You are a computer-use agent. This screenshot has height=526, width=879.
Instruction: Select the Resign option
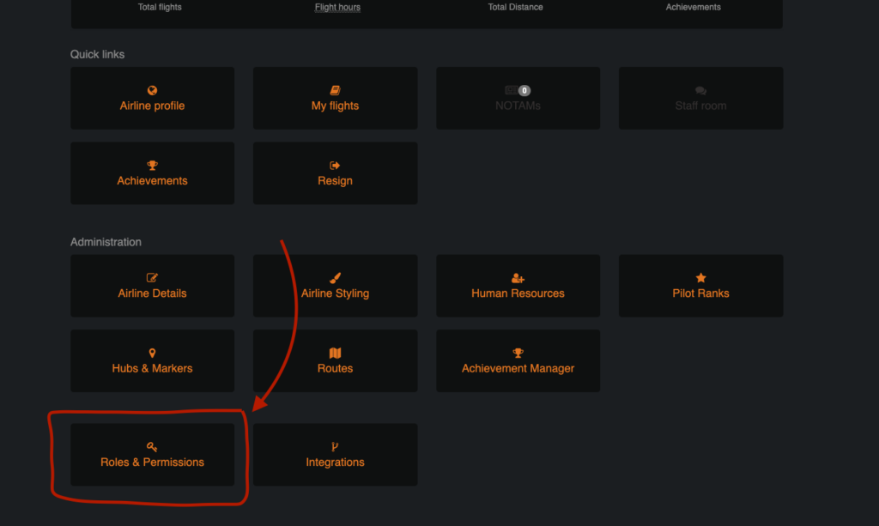(x=336, y=173)
